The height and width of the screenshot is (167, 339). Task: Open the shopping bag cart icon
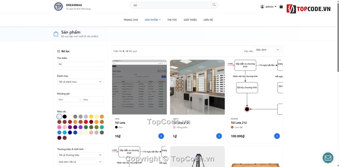point(281,7)
